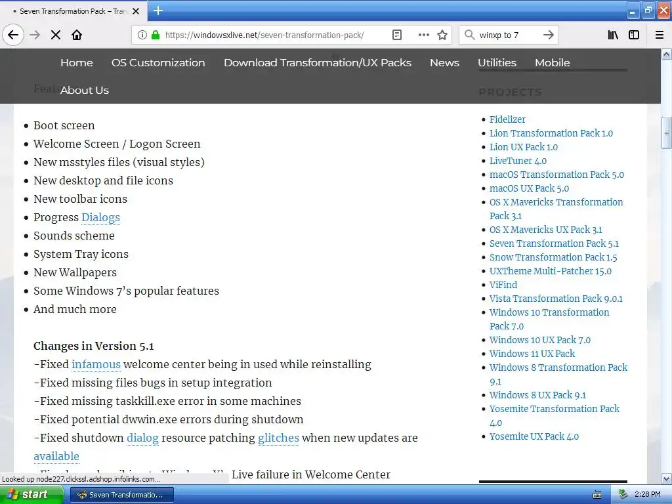The height and width of the screenshot is (504, 672).
Task: Follow the available link
Action: coord(56,457)
